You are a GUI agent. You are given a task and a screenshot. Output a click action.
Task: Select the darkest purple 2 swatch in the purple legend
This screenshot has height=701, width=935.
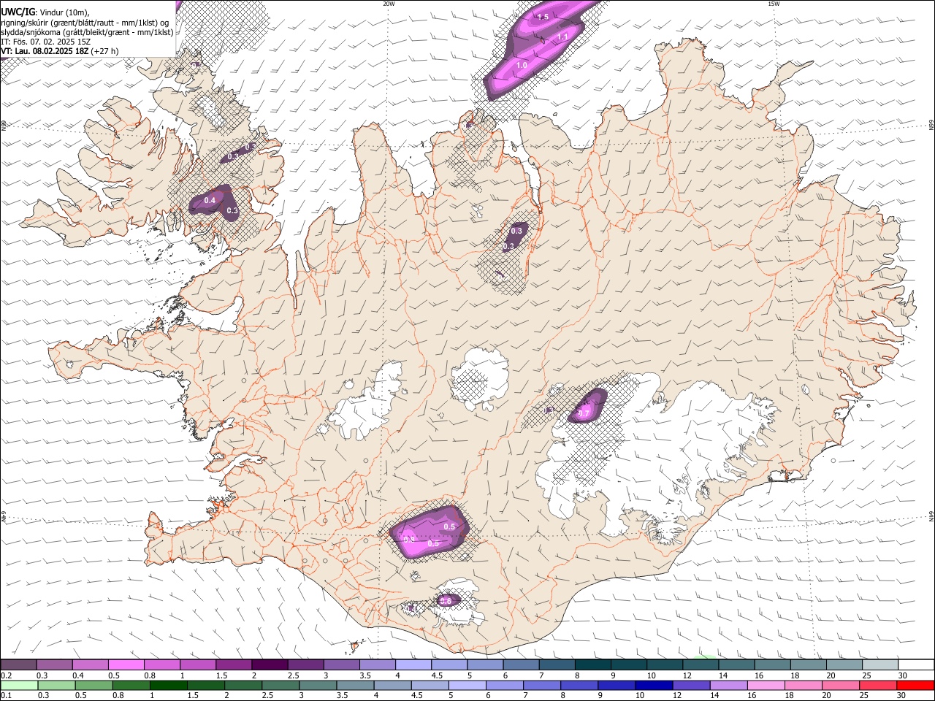click(269, 665)
